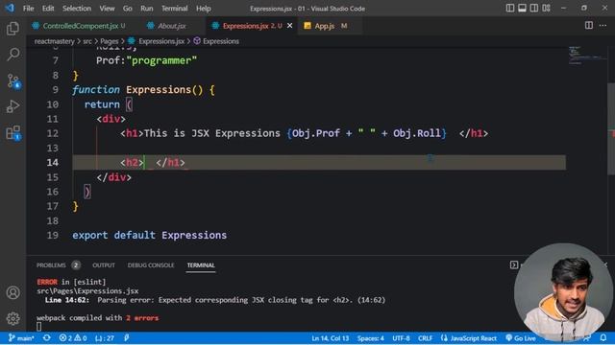Open the terminal launch profile icon

coord(514,265)
